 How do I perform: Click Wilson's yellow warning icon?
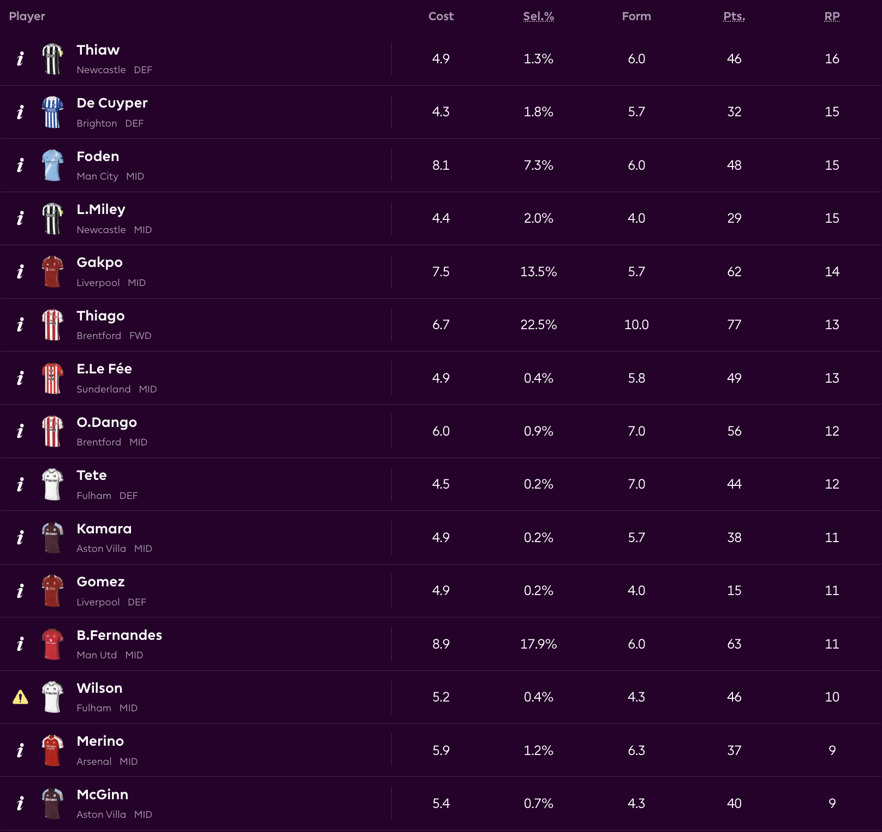tap(20, 697)
